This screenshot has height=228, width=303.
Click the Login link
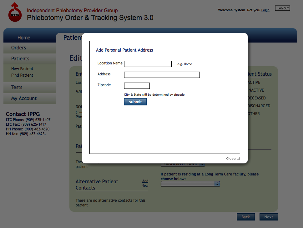265,10
